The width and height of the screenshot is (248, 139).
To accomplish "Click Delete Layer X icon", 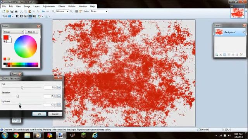I will (x=220, y=55).
